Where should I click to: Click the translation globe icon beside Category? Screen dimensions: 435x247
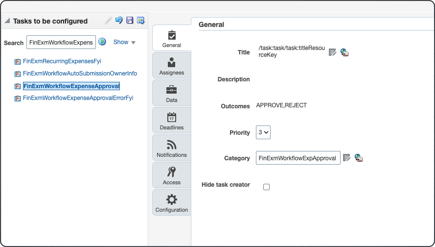click(359, 158)
